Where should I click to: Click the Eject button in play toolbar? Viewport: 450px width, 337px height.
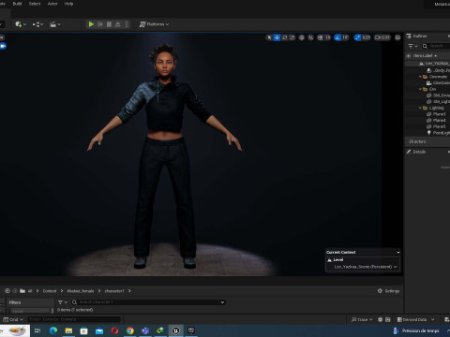point(118,24)
